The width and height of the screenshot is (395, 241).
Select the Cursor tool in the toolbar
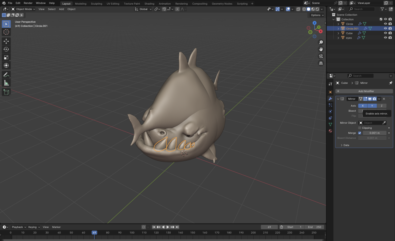pyautogui.click(x=6, y=32)
